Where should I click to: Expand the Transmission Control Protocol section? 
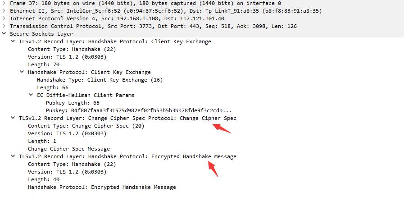(x=5, y=26)
